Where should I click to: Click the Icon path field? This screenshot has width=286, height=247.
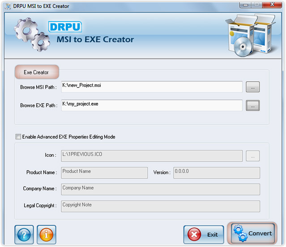(152, 156)
